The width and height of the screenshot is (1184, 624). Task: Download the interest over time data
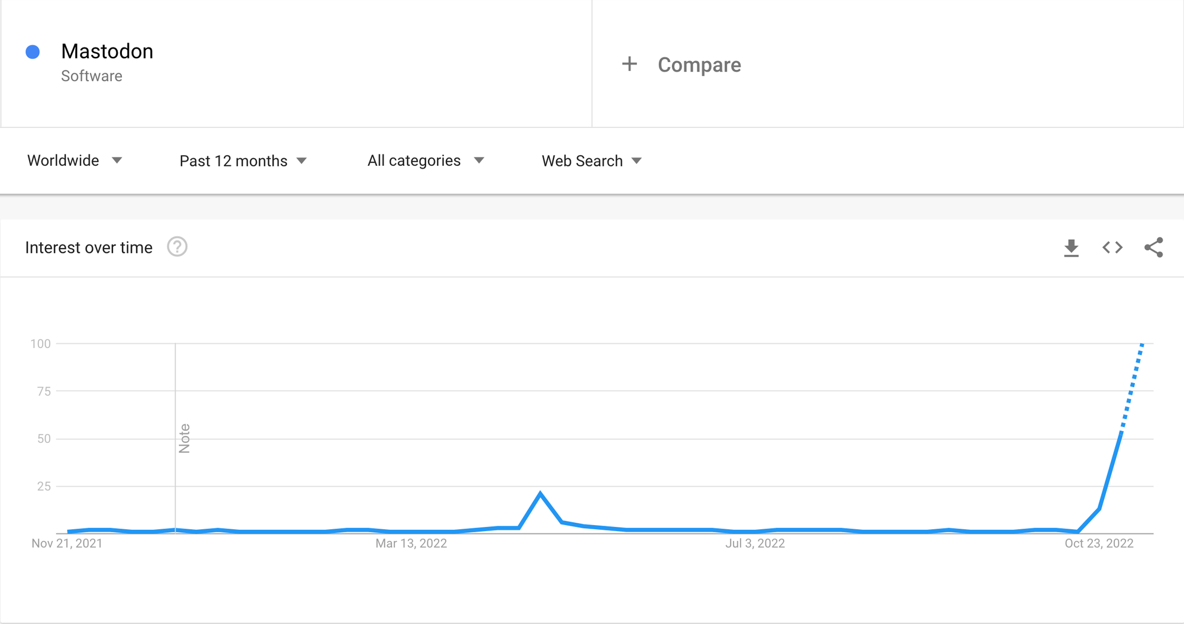1071,248
